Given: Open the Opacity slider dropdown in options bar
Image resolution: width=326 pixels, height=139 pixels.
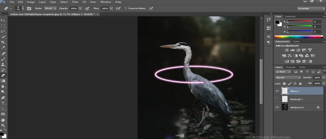Looking at the screenshot, I should point(80,9).
